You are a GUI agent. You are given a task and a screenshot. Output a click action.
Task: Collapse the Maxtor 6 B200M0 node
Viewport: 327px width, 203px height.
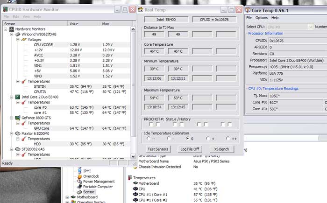coord(12,133)
